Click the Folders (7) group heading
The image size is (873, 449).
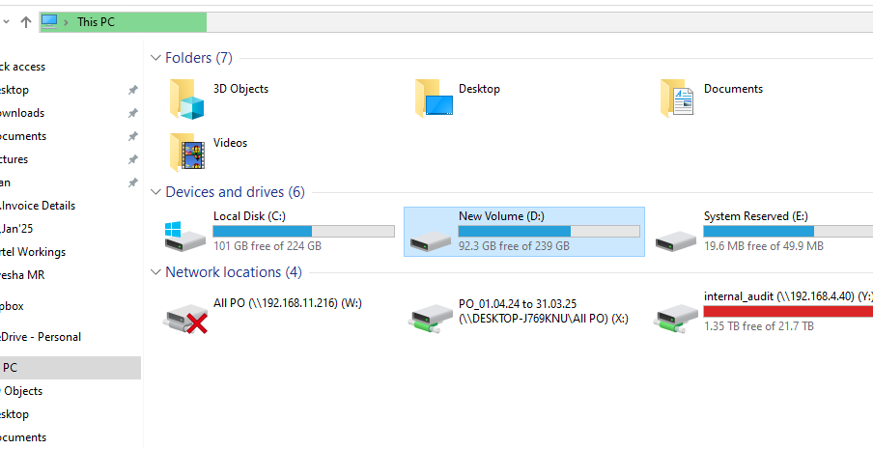point(199,57)
